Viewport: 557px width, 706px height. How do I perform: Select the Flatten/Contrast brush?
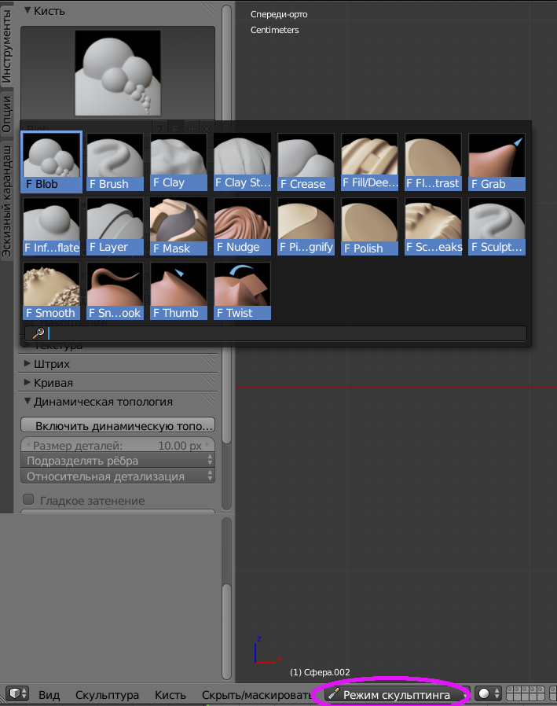pos(434,162)
